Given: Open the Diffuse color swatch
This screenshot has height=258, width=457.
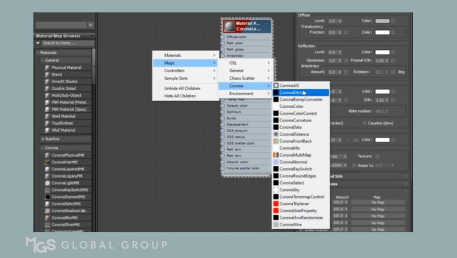Looking at the screenshot, I should 382,21.
